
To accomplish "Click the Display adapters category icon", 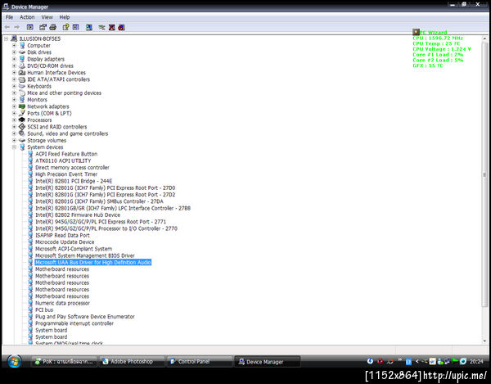I will 22,59.
